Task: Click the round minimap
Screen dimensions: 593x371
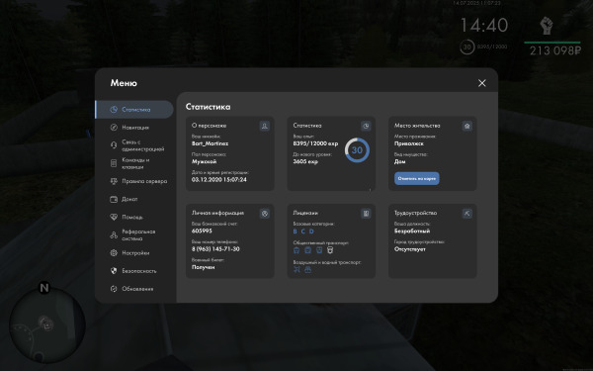Action: (x=47, y=325)
